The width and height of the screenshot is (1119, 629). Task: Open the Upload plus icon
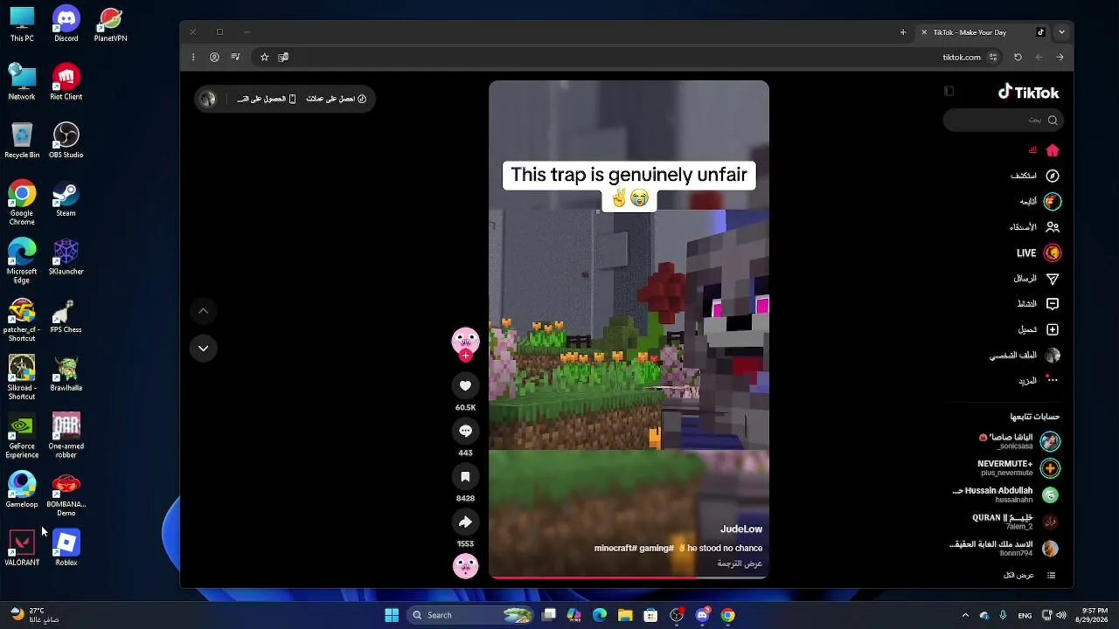click(x=1053, y=329)
